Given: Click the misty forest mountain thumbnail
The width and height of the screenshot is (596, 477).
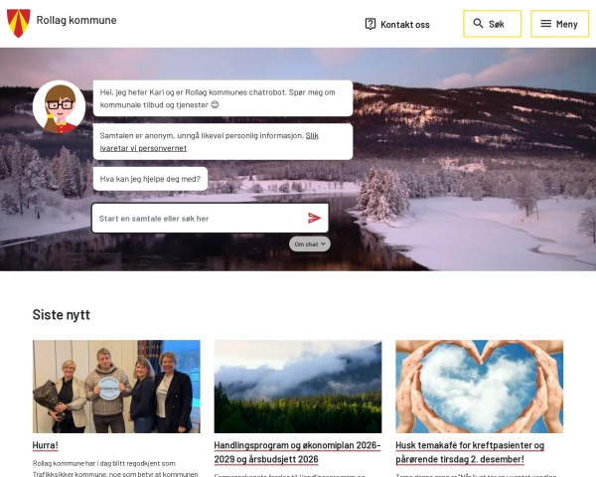Looking at the screenshot, I should (x=297, y=386).
